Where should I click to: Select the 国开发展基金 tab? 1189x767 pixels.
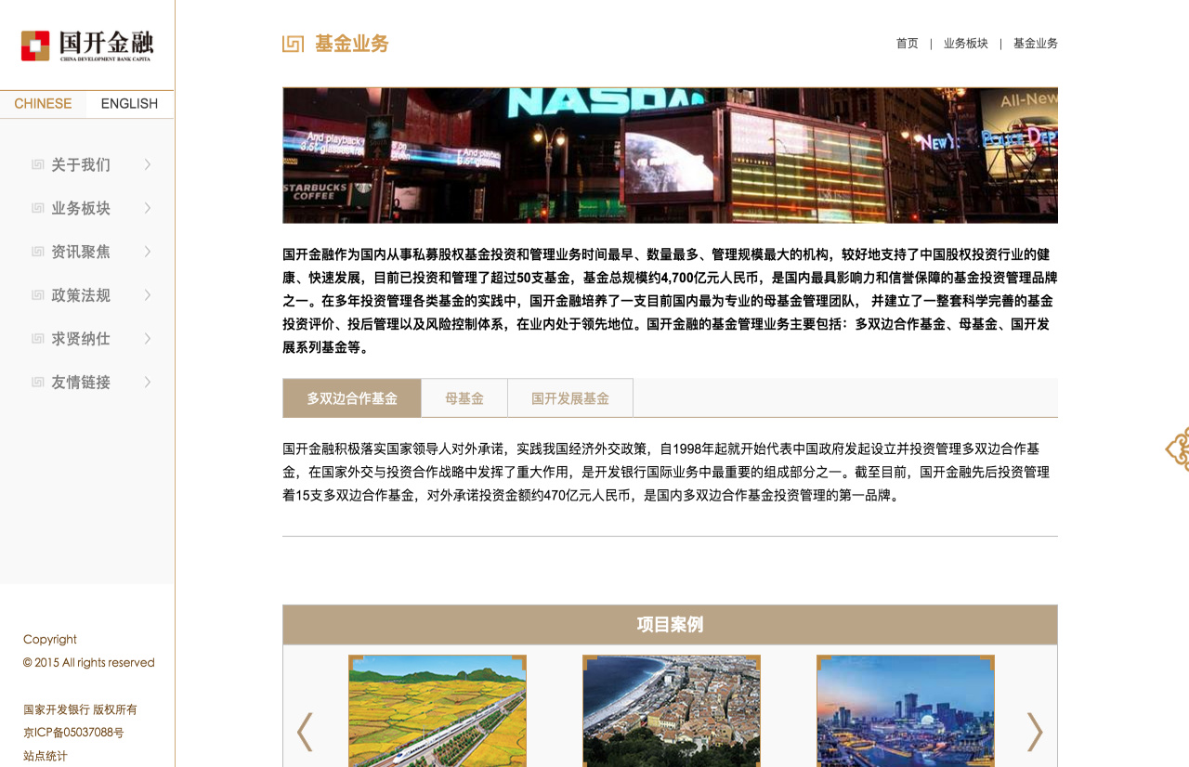(x=570, y=398)
